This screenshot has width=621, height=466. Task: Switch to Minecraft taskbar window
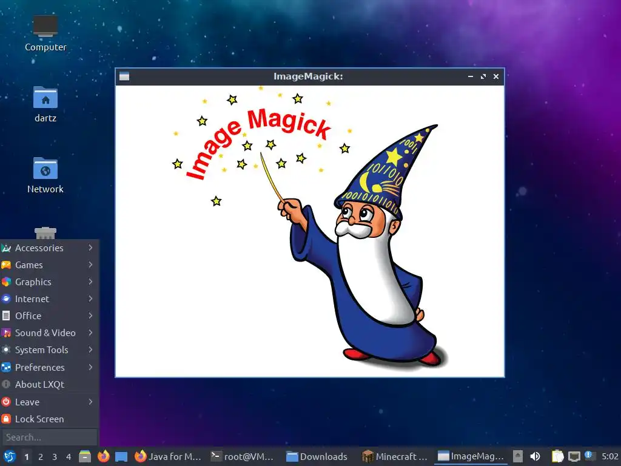[394, 456]
